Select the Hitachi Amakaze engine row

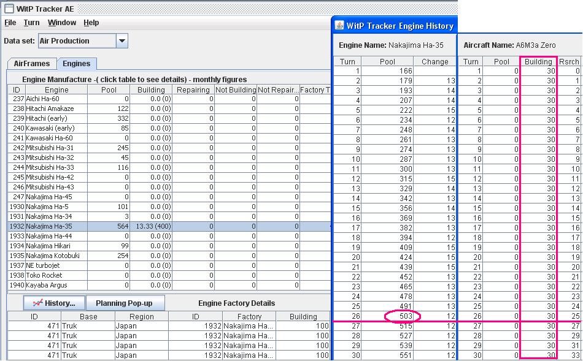click(x=169, y=108)
